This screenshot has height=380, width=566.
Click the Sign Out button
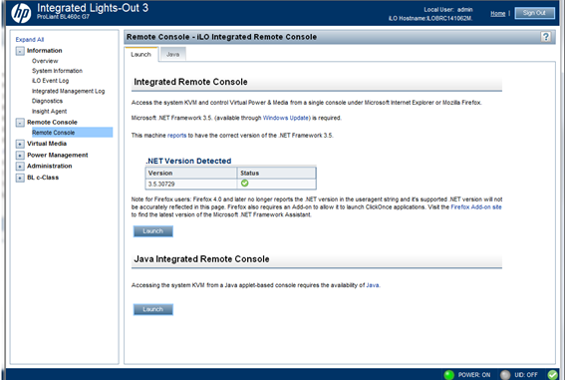[x=534, y=13]
